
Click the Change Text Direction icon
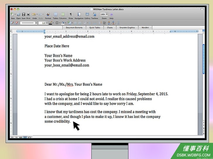coord(104,23)
